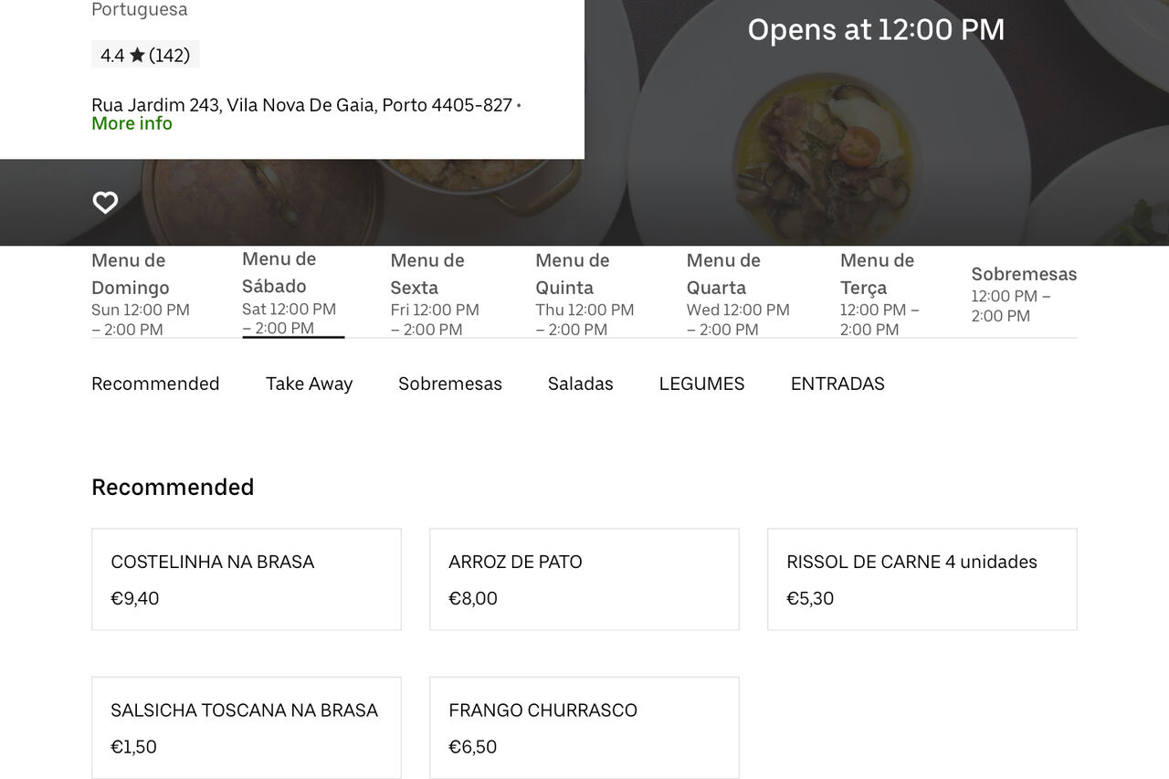Viewport: 1169px width, 779px height.
Task: Open the LEGUMES category
Action: pos(701,384)
